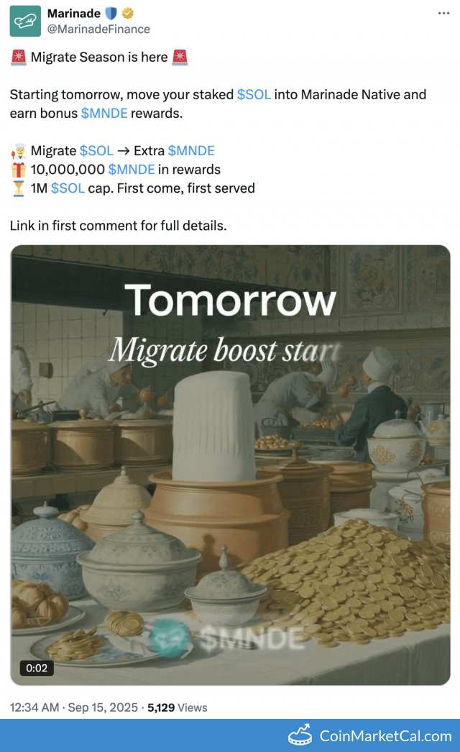The height and width of the screenshot is (752, 460).
Task: Click $MNDE cashtag after 'earn bonus'
Action: 104,114
